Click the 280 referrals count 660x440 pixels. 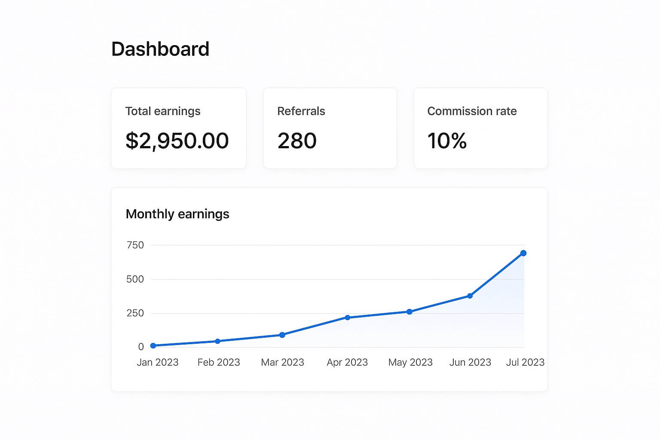pos(297,141)
